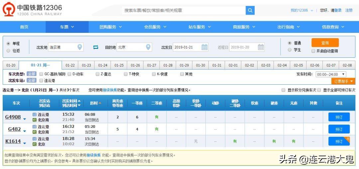Expand details for train G4908
The width and height of the screenshot is (359, 169).
point(25,118)
